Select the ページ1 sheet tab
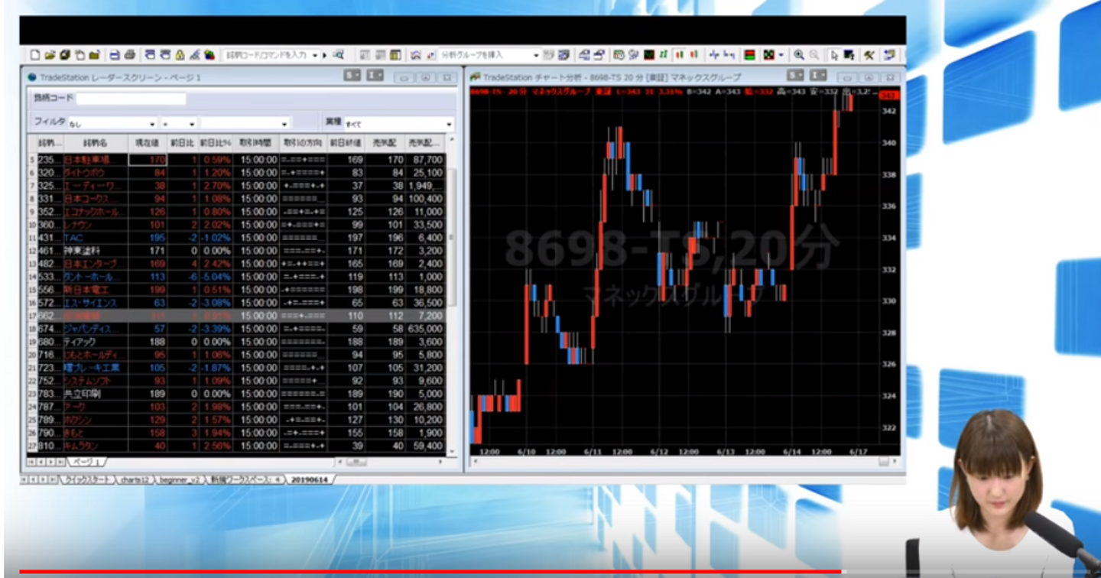Viewport: 1101px width, 578px height. pos(87,462)
